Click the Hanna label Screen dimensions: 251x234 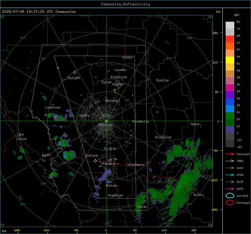tap(195, 124)
